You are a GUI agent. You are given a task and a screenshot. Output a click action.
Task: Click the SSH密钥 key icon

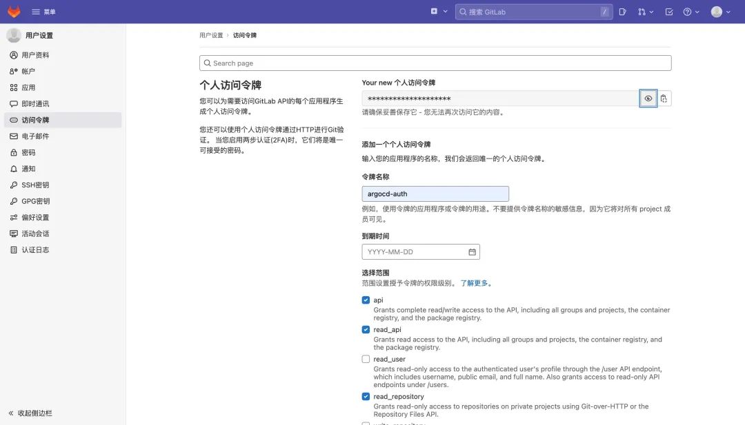tap(14, 185)
